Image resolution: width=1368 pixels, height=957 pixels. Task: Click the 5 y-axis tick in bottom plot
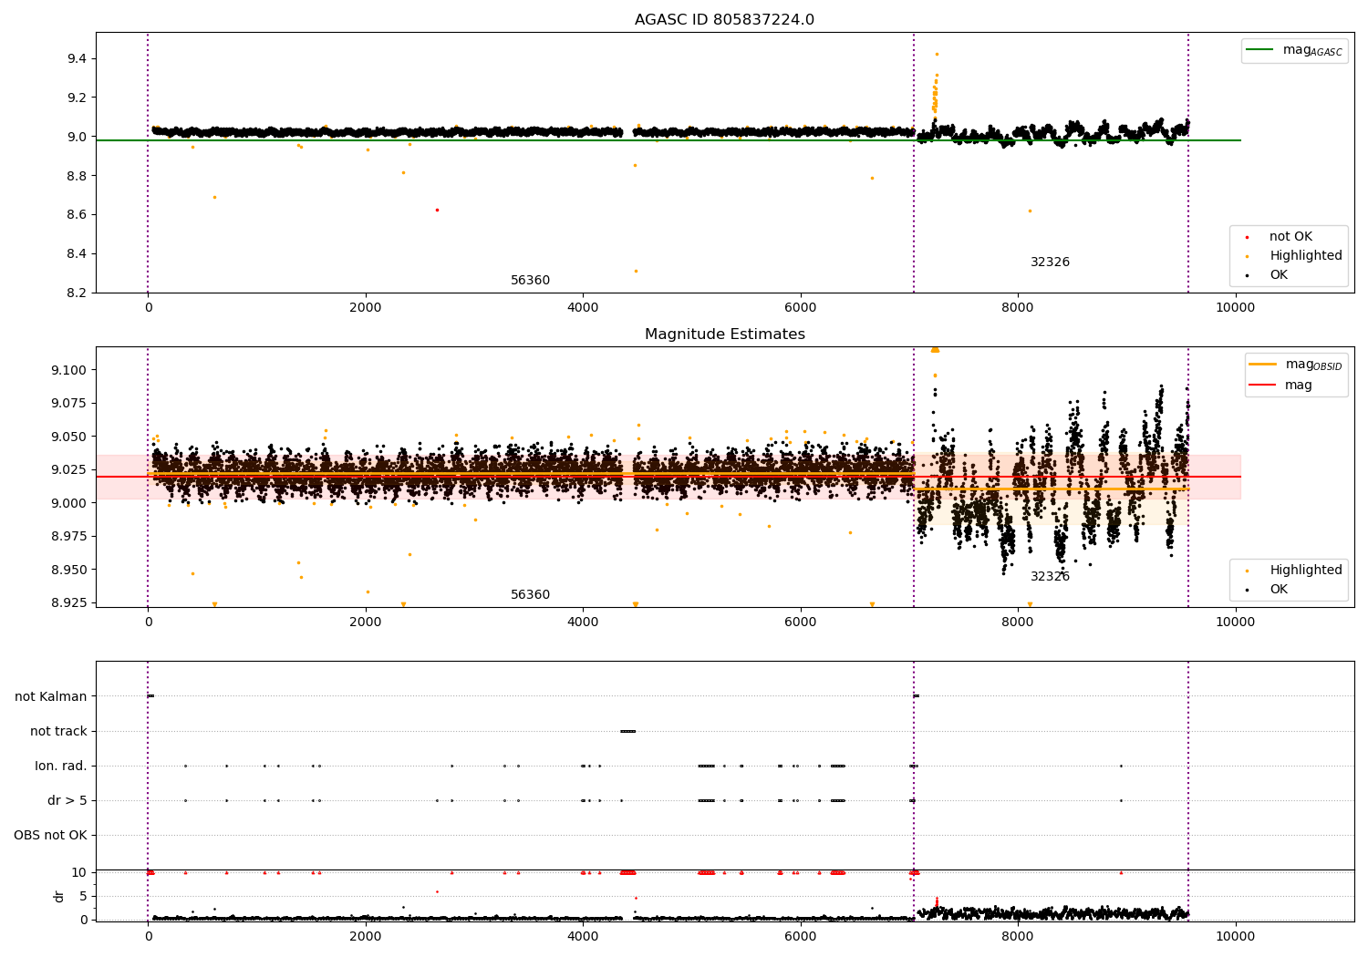pyautogui.click(x=83, y=897)
